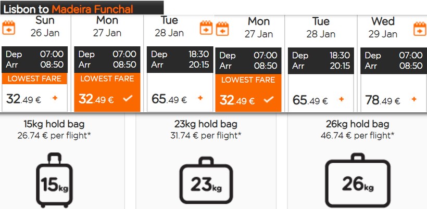
Task: Click the next-dates calendar icon beside Wed 29 Jan
Action: 420,28
